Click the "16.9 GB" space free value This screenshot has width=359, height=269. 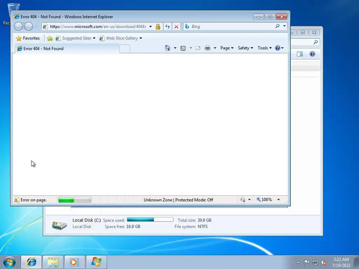tap(133, 227)
